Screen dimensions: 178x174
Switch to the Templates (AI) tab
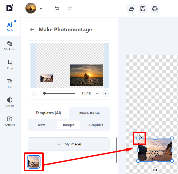pos(48,113)
